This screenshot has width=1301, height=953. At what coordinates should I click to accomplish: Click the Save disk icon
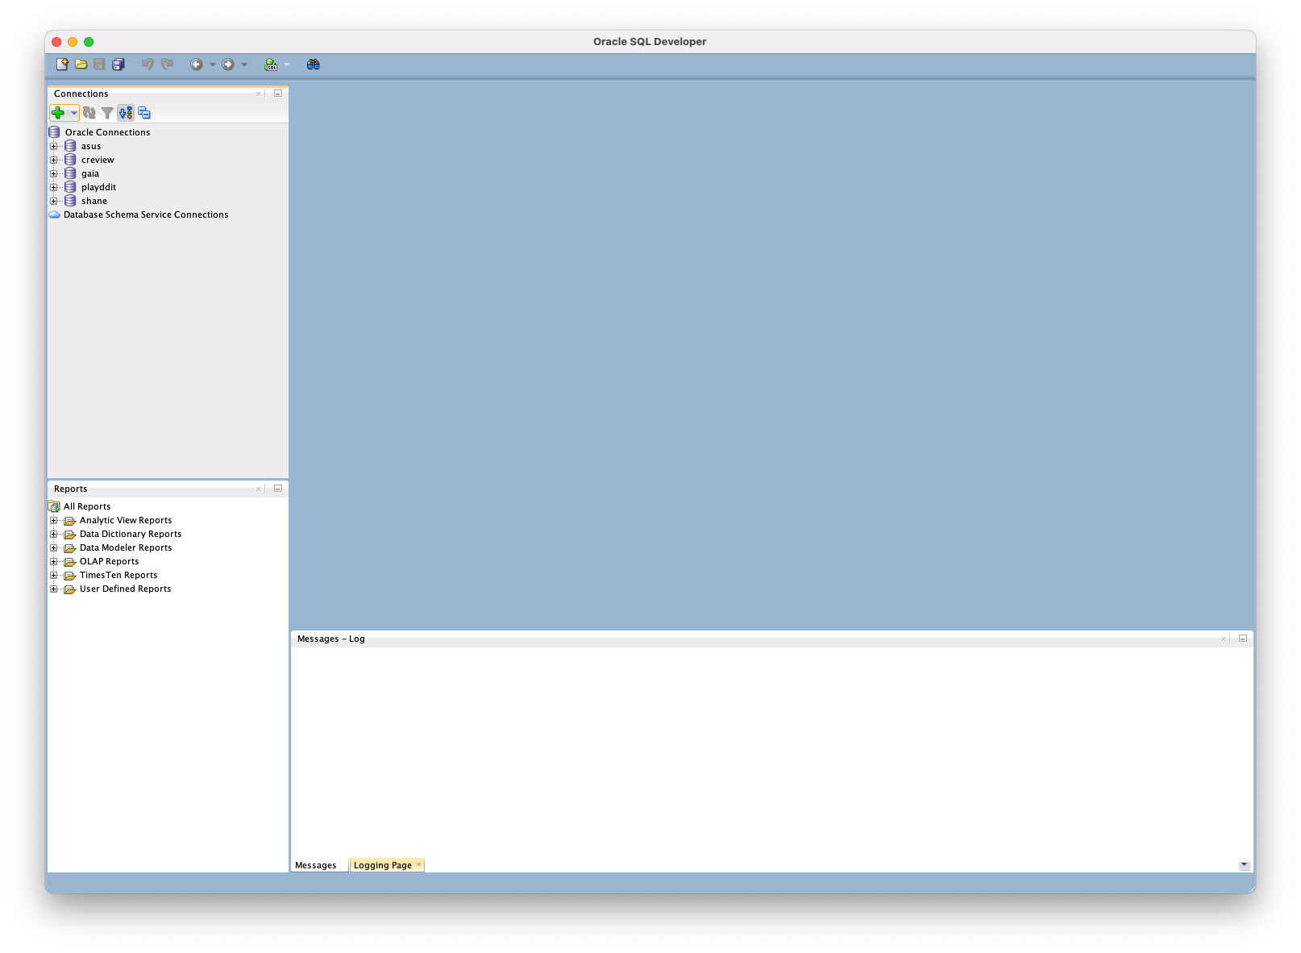[99, 65]
